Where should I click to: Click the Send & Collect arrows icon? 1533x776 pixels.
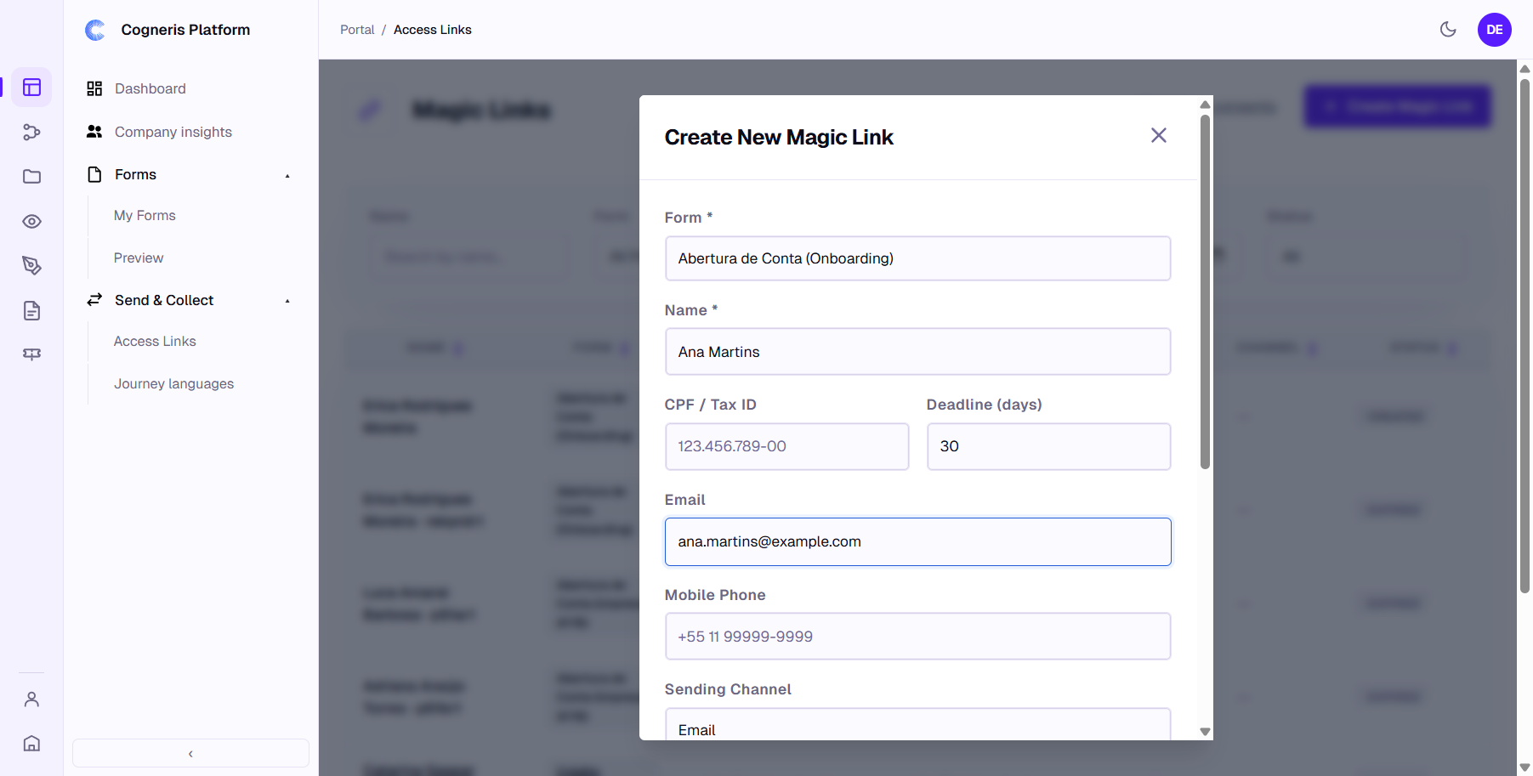[94, 300]
